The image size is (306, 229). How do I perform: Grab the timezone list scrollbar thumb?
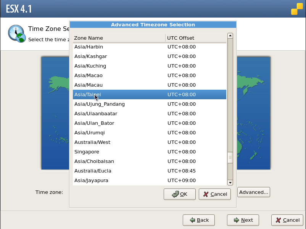point(230,157)
